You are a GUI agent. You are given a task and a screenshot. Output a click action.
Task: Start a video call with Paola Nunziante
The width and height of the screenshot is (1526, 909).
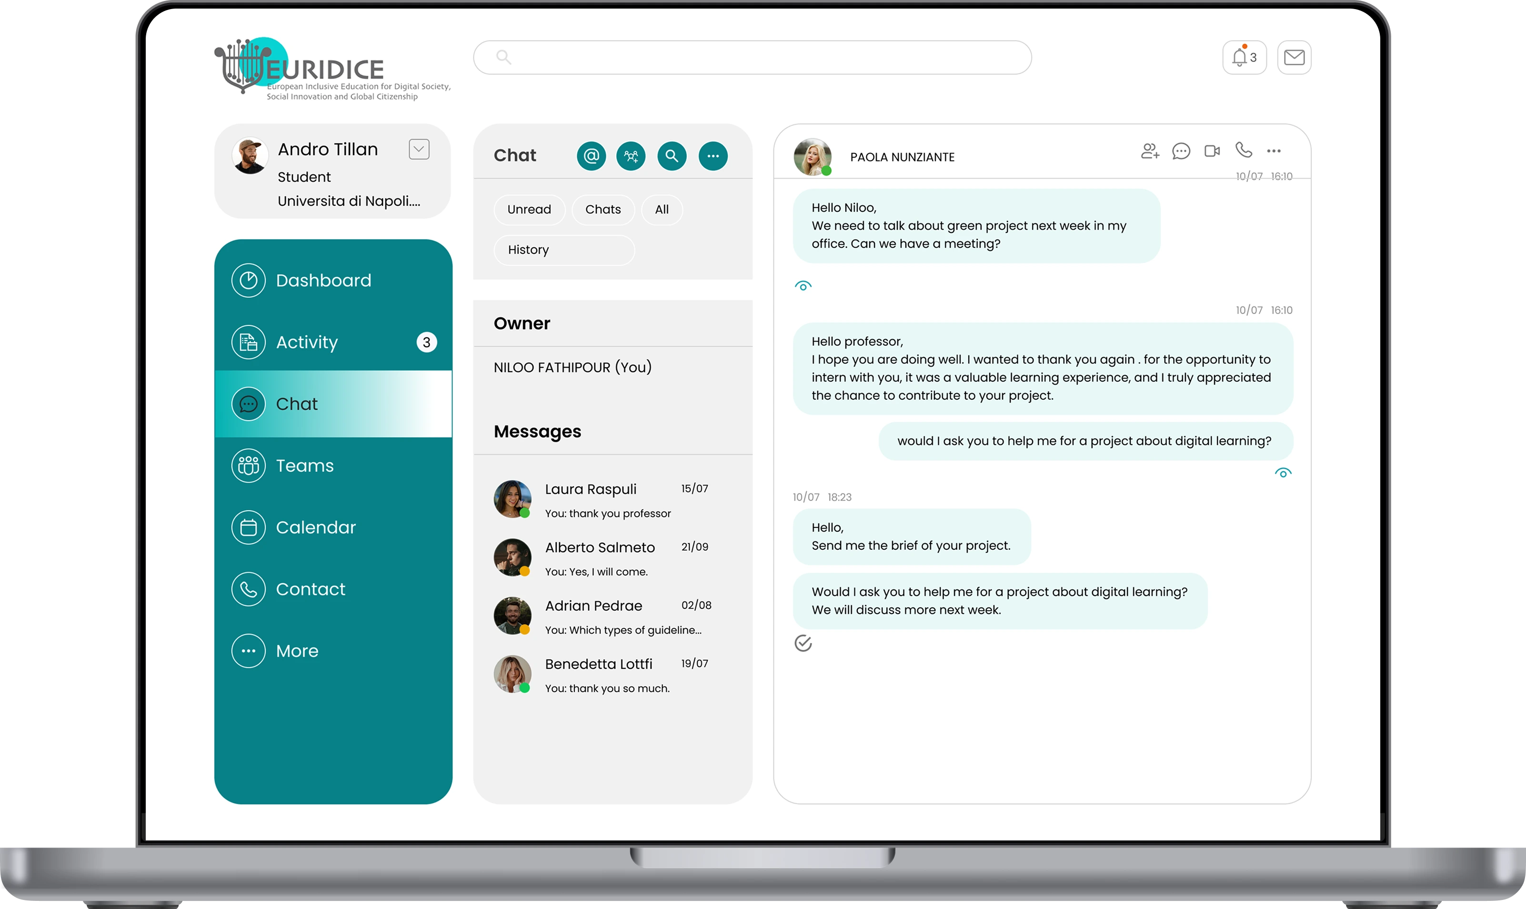(x=1212, y=151)
